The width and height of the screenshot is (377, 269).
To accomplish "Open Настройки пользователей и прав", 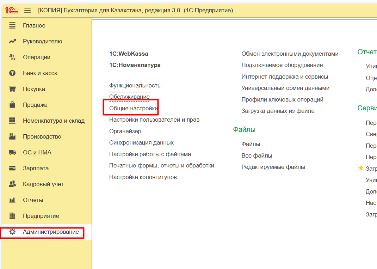I will pyautogui.click(x=154, y=120).
